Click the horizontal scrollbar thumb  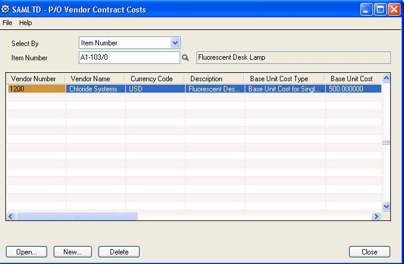76,216
